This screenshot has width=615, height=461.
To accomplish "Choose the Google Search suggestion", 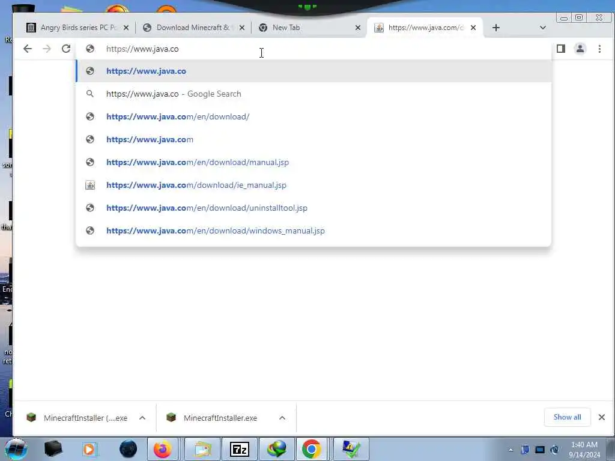I will (x=314, y=94).
